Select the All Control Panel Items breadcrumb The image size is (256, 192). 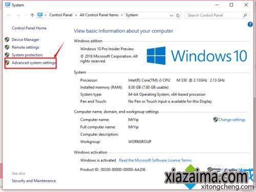pyautogui.click(x=99, y=15)
